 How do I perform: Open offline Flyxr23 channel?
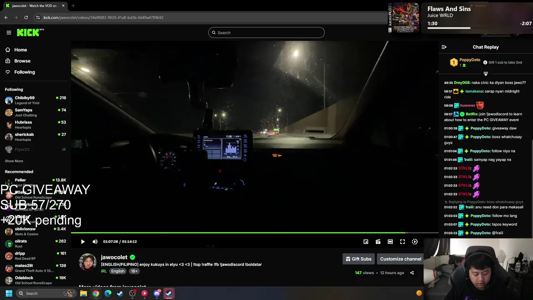pyautogui.click(x=35, y=149)
